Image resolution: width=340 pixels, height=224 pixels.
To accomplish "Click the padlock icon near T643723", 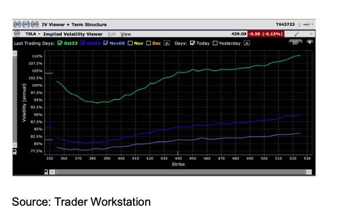I will pos(299,25).
